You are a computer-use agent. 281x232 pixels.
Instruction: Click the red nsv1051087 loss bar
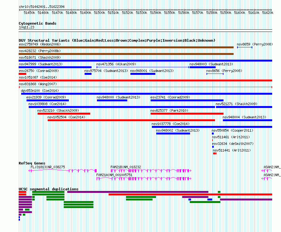(x=145, y=80)
